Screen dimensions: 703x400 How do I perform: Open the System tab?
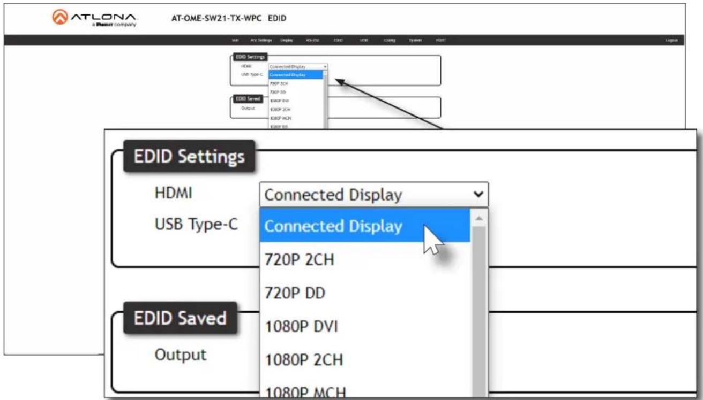tap(416, 40)
